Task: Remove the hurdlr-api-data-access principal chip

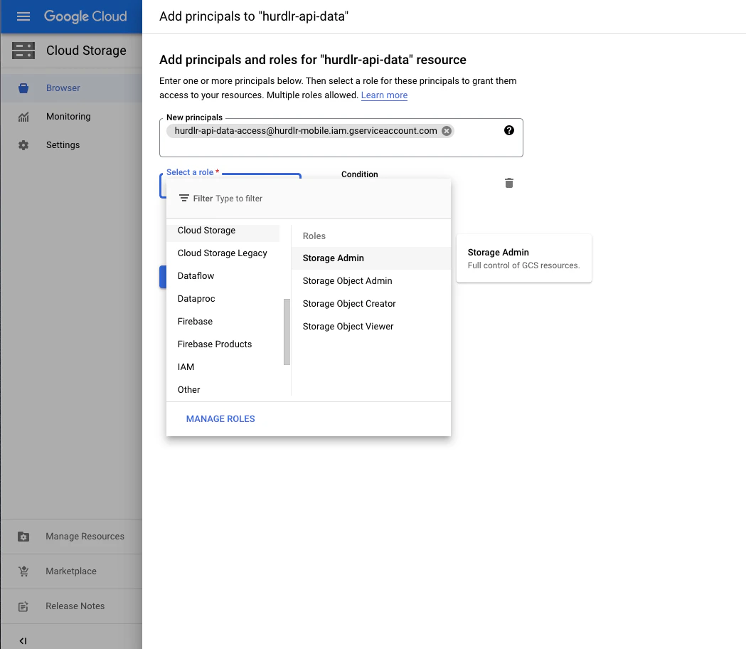Action: click(x=447, y=131)
